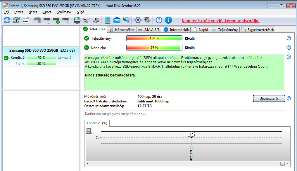297x171 pixels.
Task: Click the Kattintson megjegyzés megadásához input field
Action: click(184, 114)
